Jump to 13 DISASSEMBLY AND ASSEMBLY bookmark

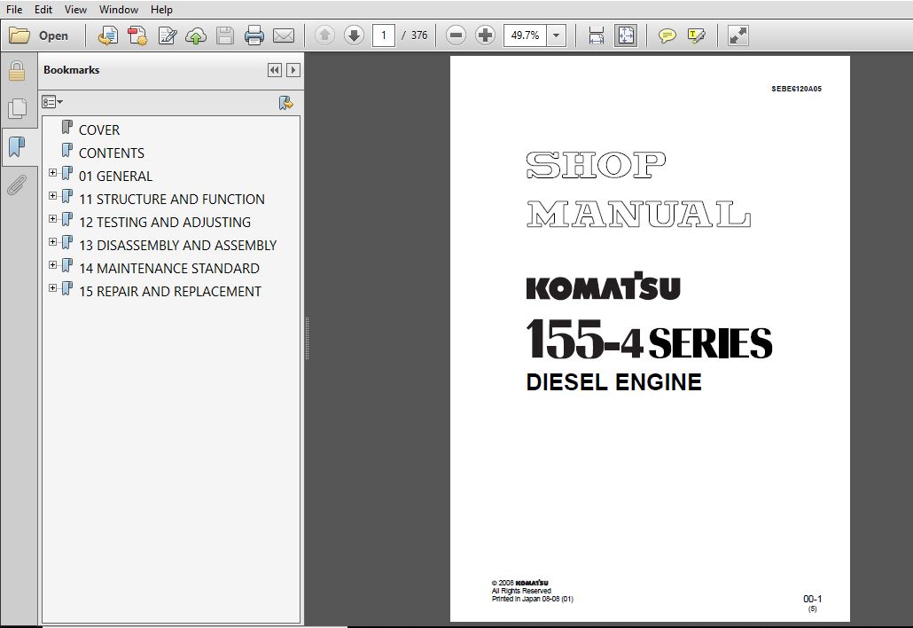(177, 246)
